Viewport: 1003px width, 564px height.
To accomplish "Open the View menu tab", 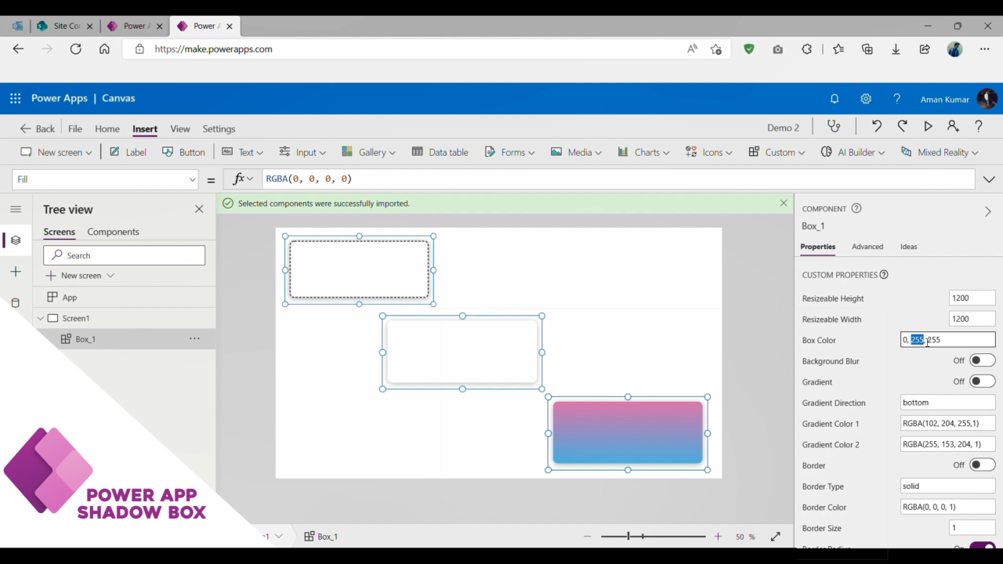I will [x=180, y=128].
